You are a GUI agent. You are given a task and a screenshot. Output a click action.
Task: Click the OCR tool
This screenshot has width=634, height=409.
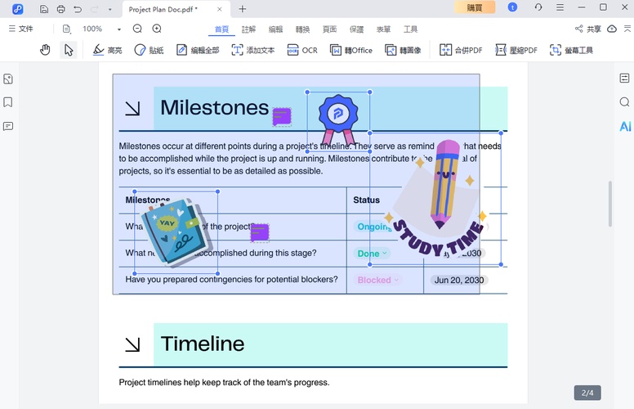pos(301,50)
